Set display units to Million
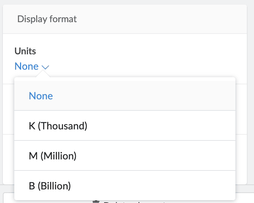The height and width of the screenshot is (203, 254). pos(53,156)
